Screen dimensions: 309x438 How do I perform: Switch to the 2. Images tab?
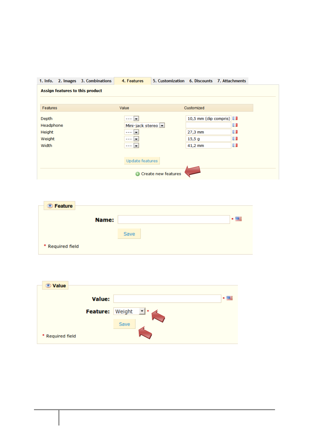(x=67, y=81)
